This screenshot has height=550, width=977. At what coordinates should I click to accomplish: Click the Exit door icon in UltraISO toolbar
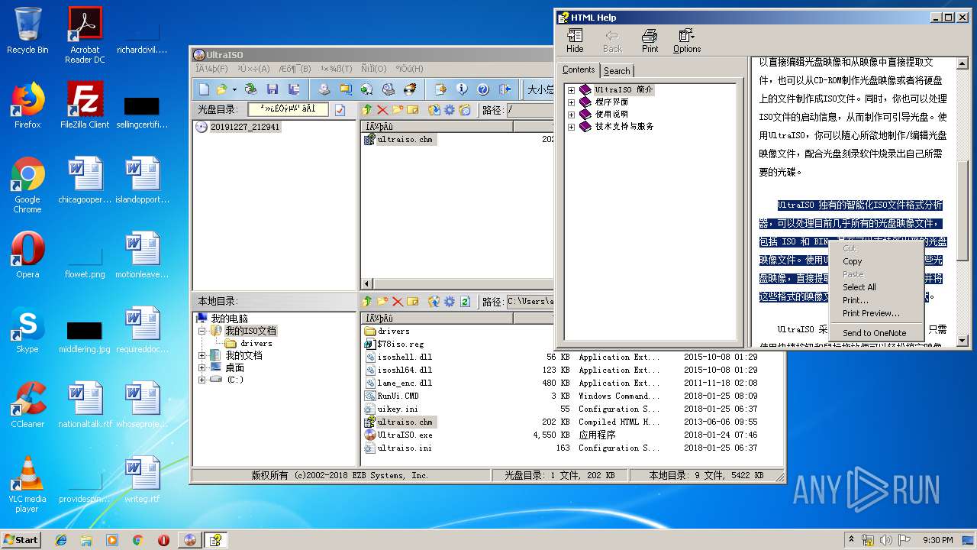click(x=505, y=89)
